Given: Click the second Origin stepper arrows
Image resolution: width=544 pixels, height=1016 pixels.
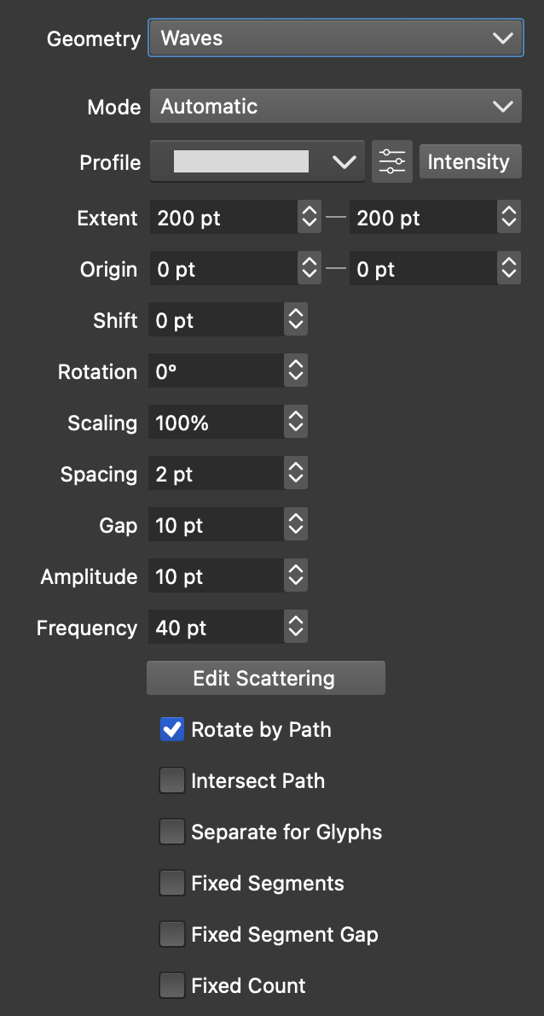Looking at the screenshot, I should 509,269.
